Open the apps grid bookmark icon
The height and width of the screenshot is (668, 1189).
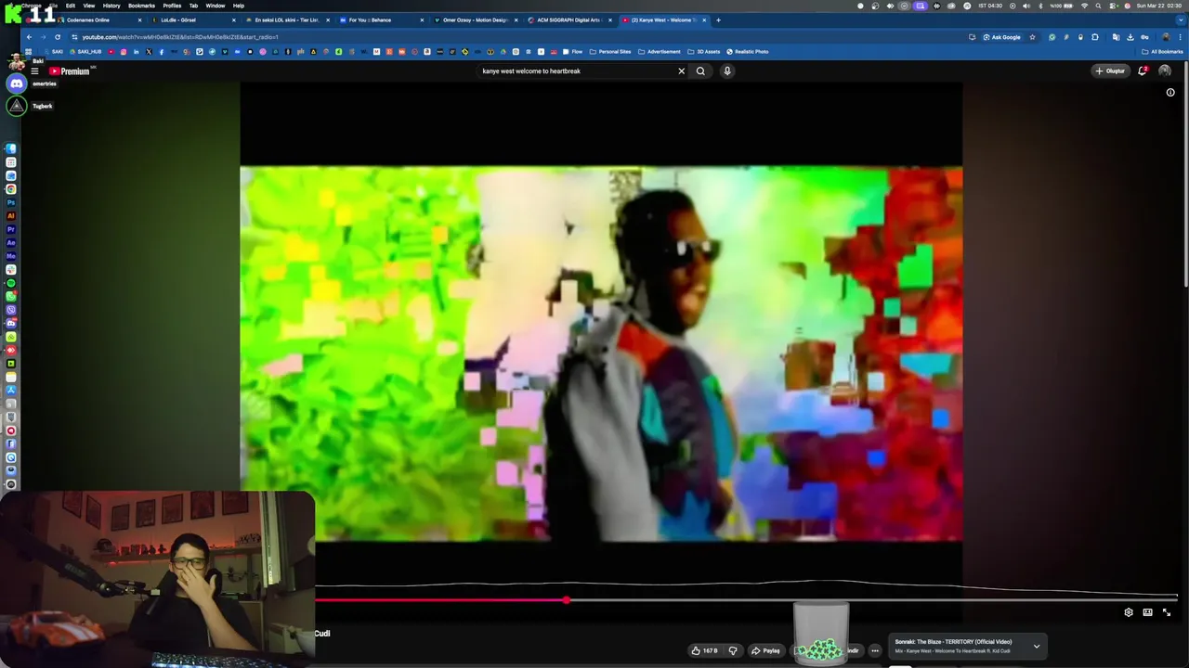click(x=29, y=52)
